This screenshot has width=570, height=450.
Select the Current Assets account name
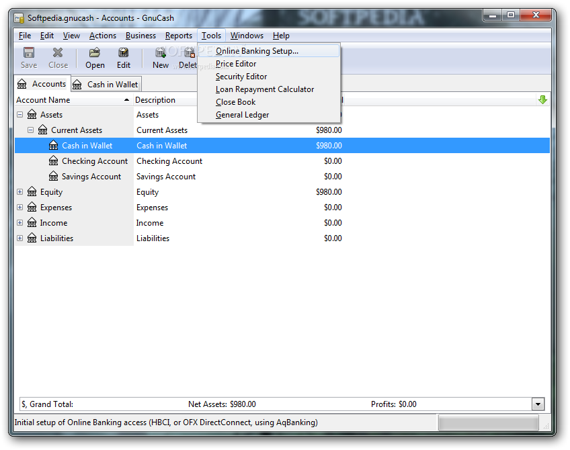point(77,130)
